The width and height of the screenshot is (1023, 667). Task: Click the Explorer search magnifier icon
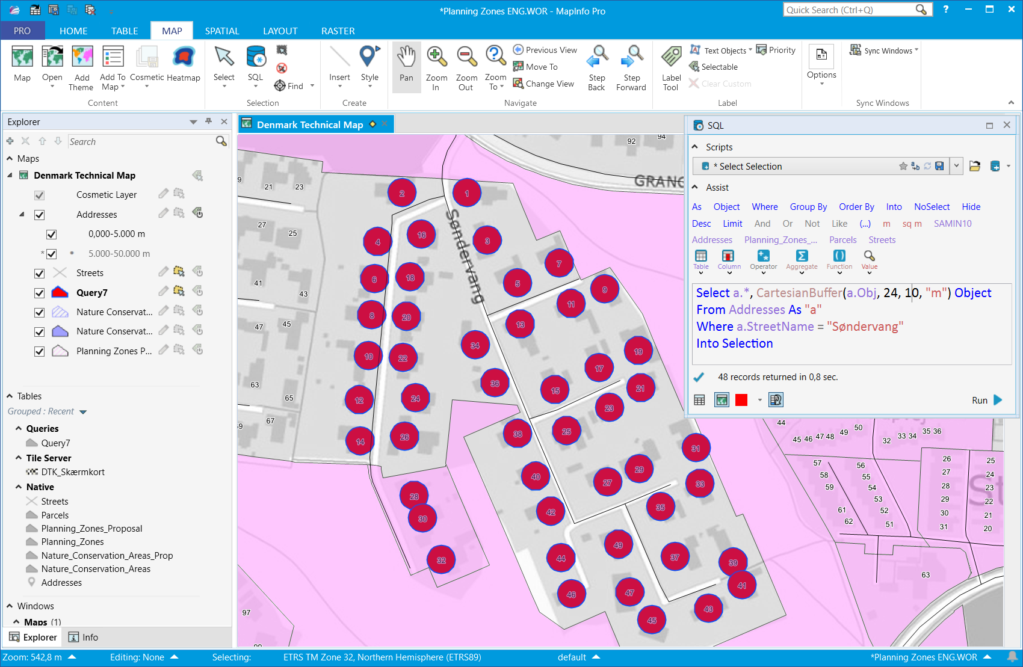[x=221, y=141]
